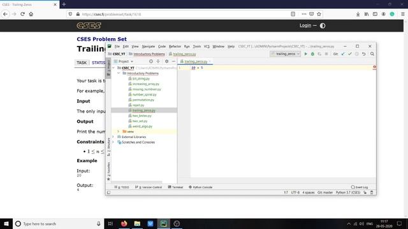Click Collapse All icon in Project panel
The image size is (408, 229).
[158, 62]
